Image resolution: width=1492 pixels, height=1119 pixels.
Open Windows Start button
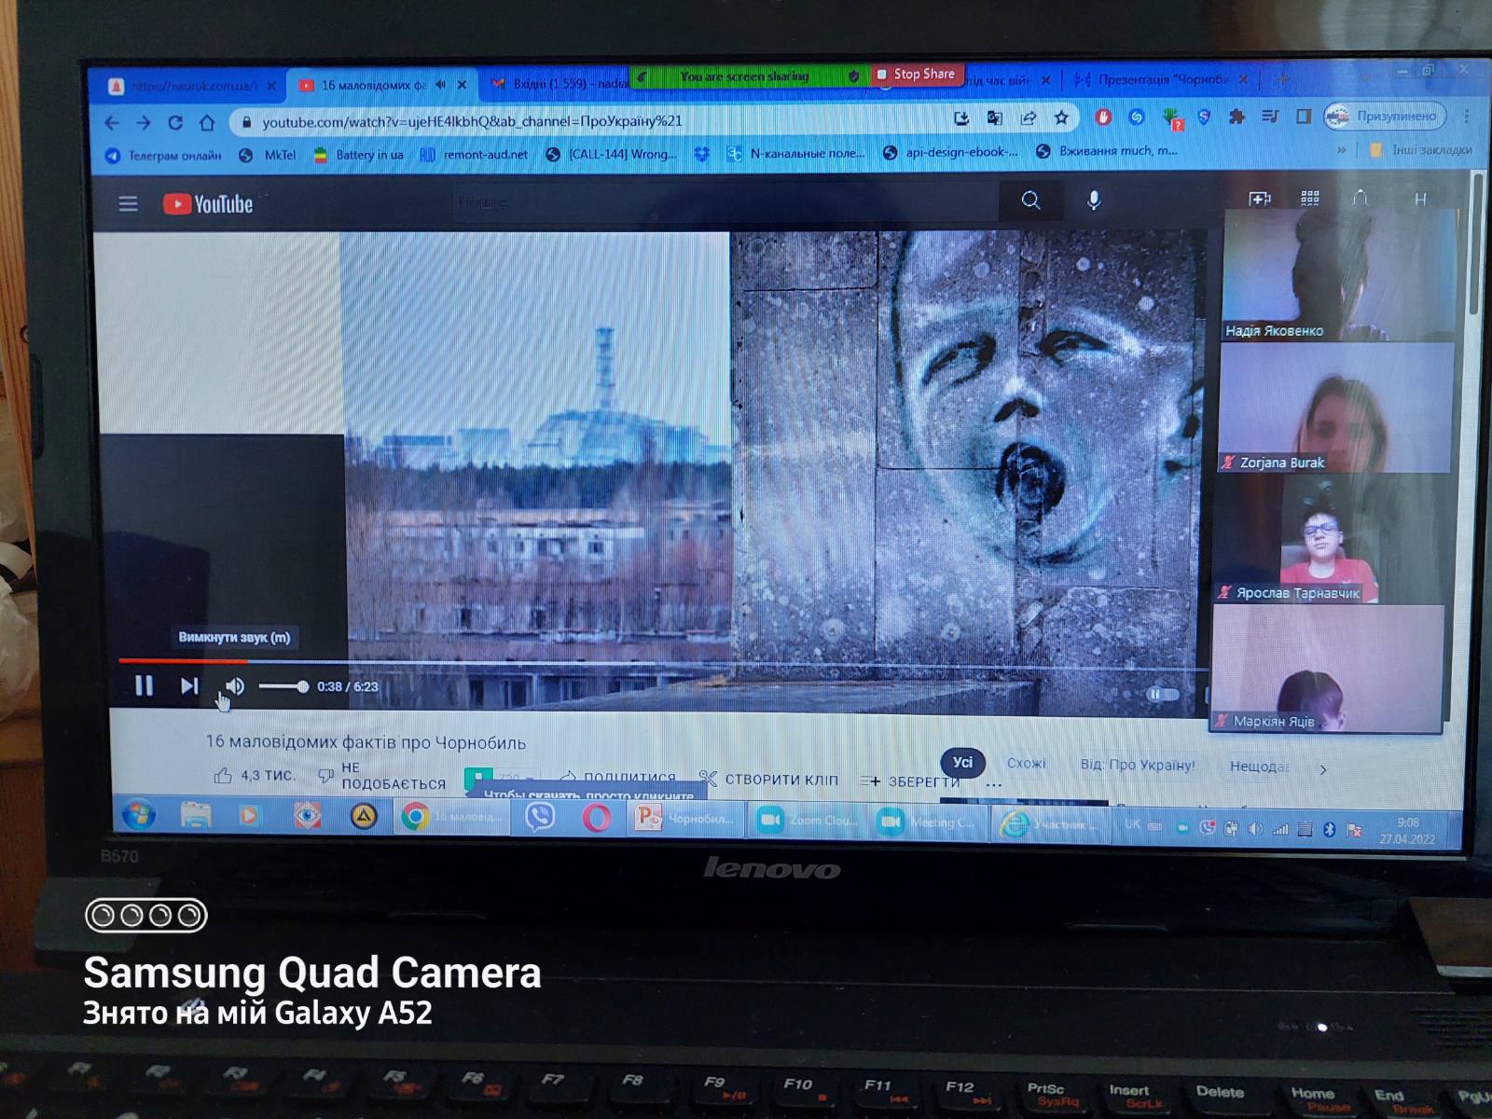click(x=138, y=814)
